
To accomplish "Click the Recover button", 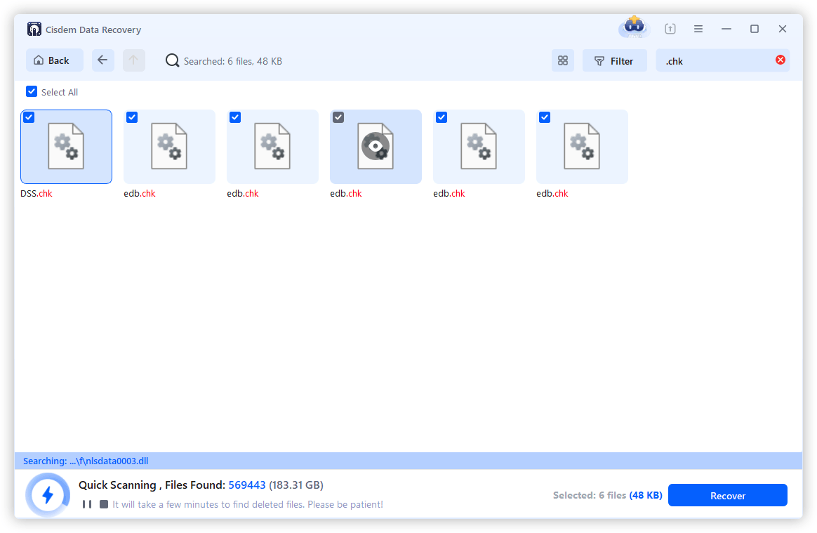I will click(x=727, y=495).
